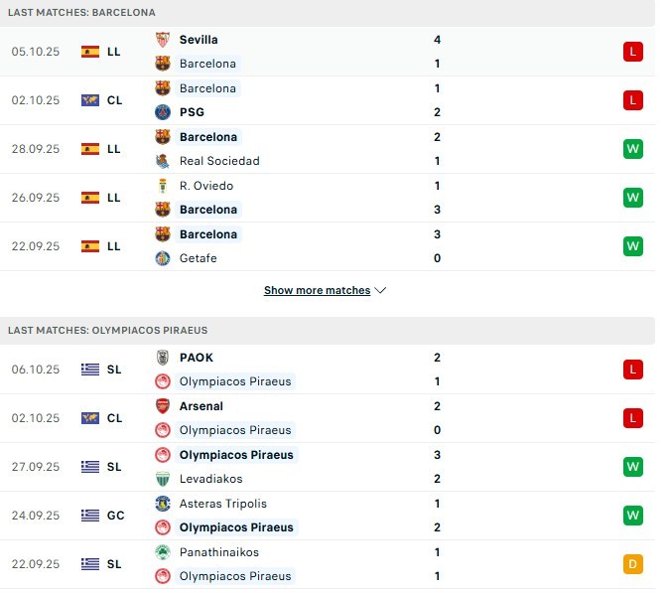The width and height of the screenshot is (667, 595).
Task: Click the Arsenal club crest icon
Action: click(163, 406)
